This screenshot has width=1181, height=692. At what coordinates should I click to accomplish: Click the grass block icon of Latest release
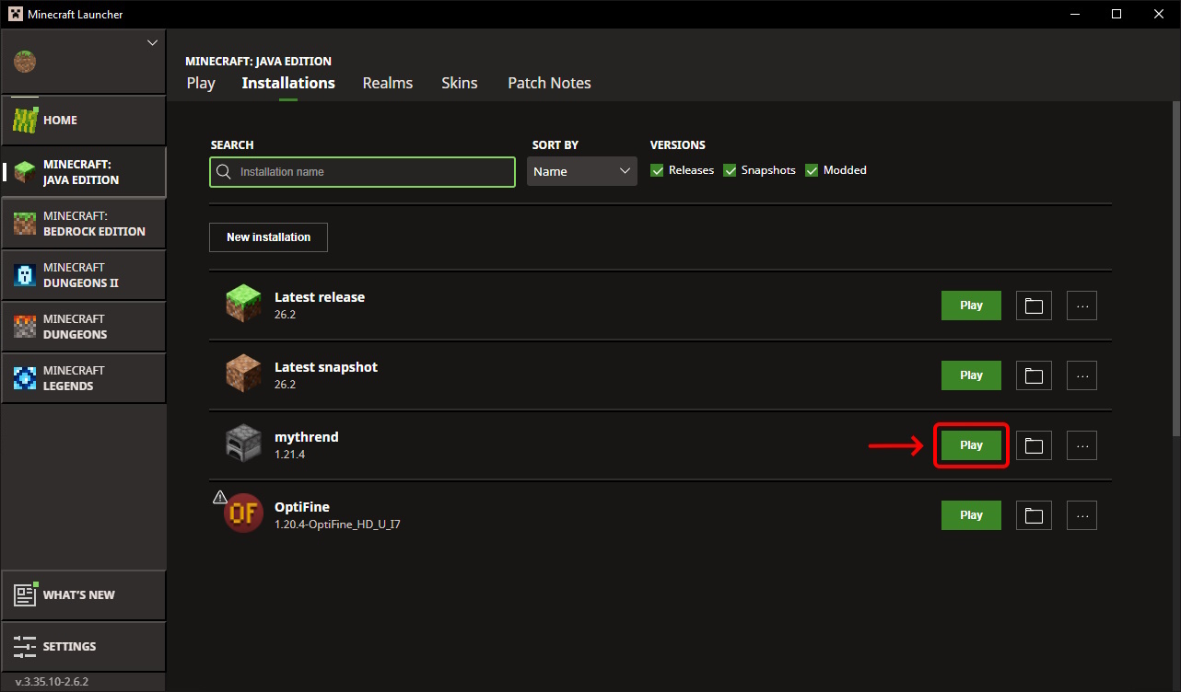coord(244,305)
